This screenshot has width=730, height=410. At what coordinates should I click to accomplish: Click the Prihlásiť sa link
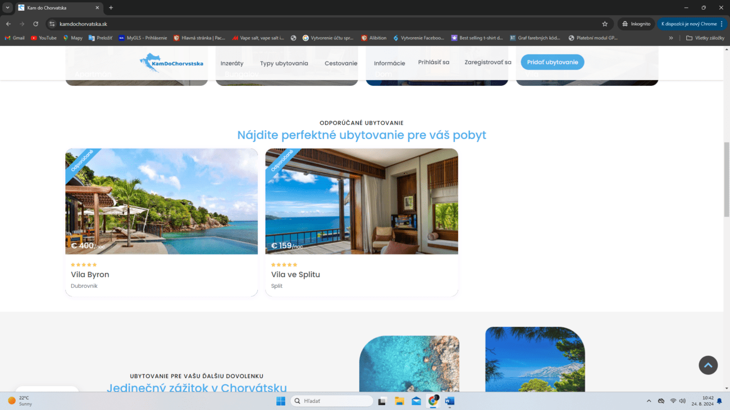pos(434,62)
